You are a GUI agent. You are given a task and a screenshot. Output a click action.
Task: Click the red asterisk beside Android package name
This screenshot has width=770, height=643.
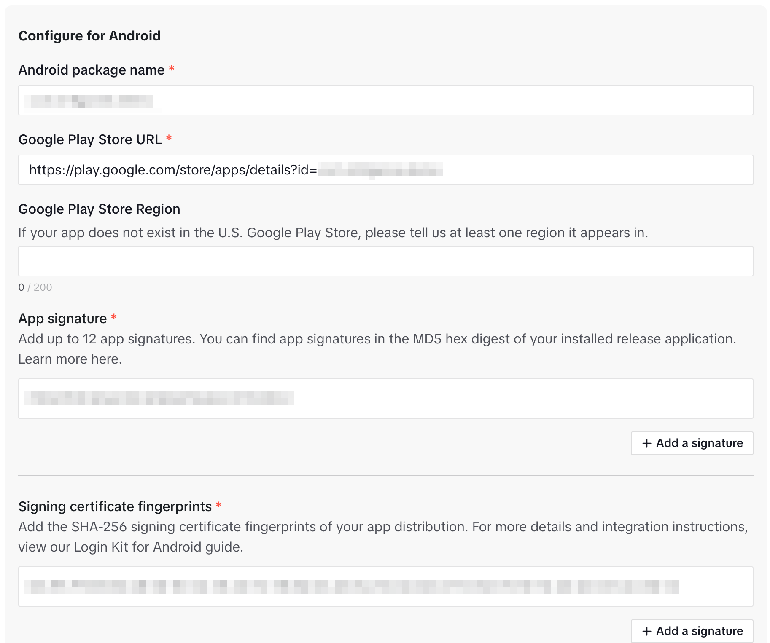pyautogui.click(x=172, y=69)
